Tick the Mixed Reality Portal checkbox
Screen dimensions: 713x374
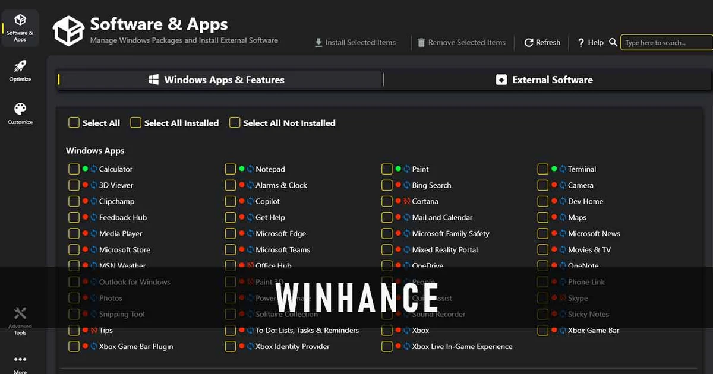point(387,250)
